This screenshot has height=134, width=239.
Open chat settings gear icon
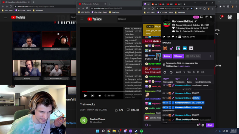pyautogui.click(x=198, y=125)
